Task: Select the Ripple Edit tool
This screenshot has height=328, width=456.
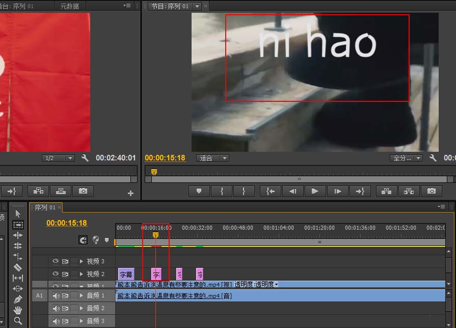Action: point(17,235)
